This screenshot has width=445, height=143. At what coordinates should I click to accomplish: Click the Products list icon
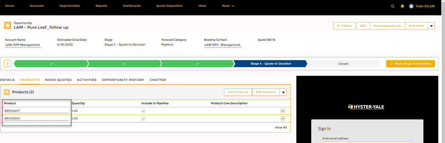[x=7, y=92]
